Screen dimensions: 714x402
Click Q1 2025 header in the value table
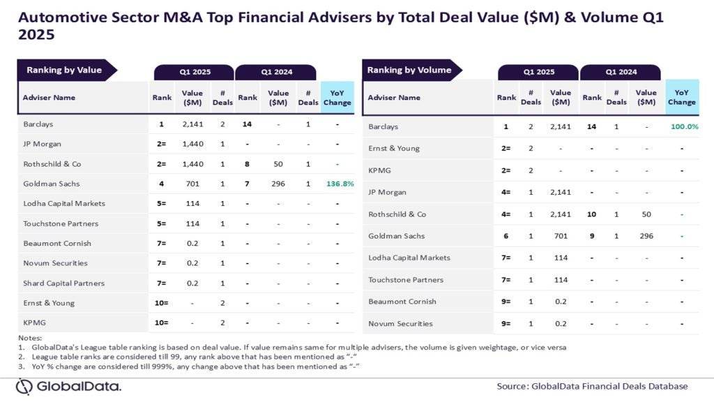193,72
